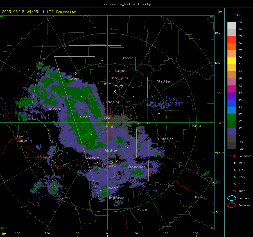Click the white 09EA arrow icon
The image size is (253, 237).
tap(232, 163)
